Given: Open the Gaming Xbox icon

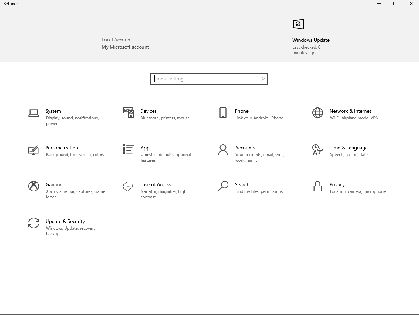Looking at the screenshot, I should tap(34, 186).
